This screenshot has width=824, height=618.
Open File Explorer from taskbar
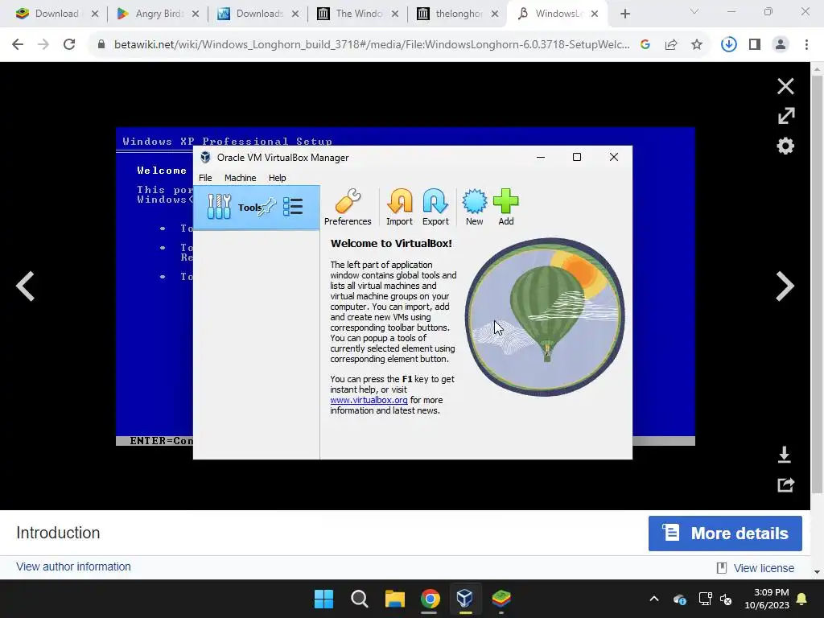click(x=394, y=599)
